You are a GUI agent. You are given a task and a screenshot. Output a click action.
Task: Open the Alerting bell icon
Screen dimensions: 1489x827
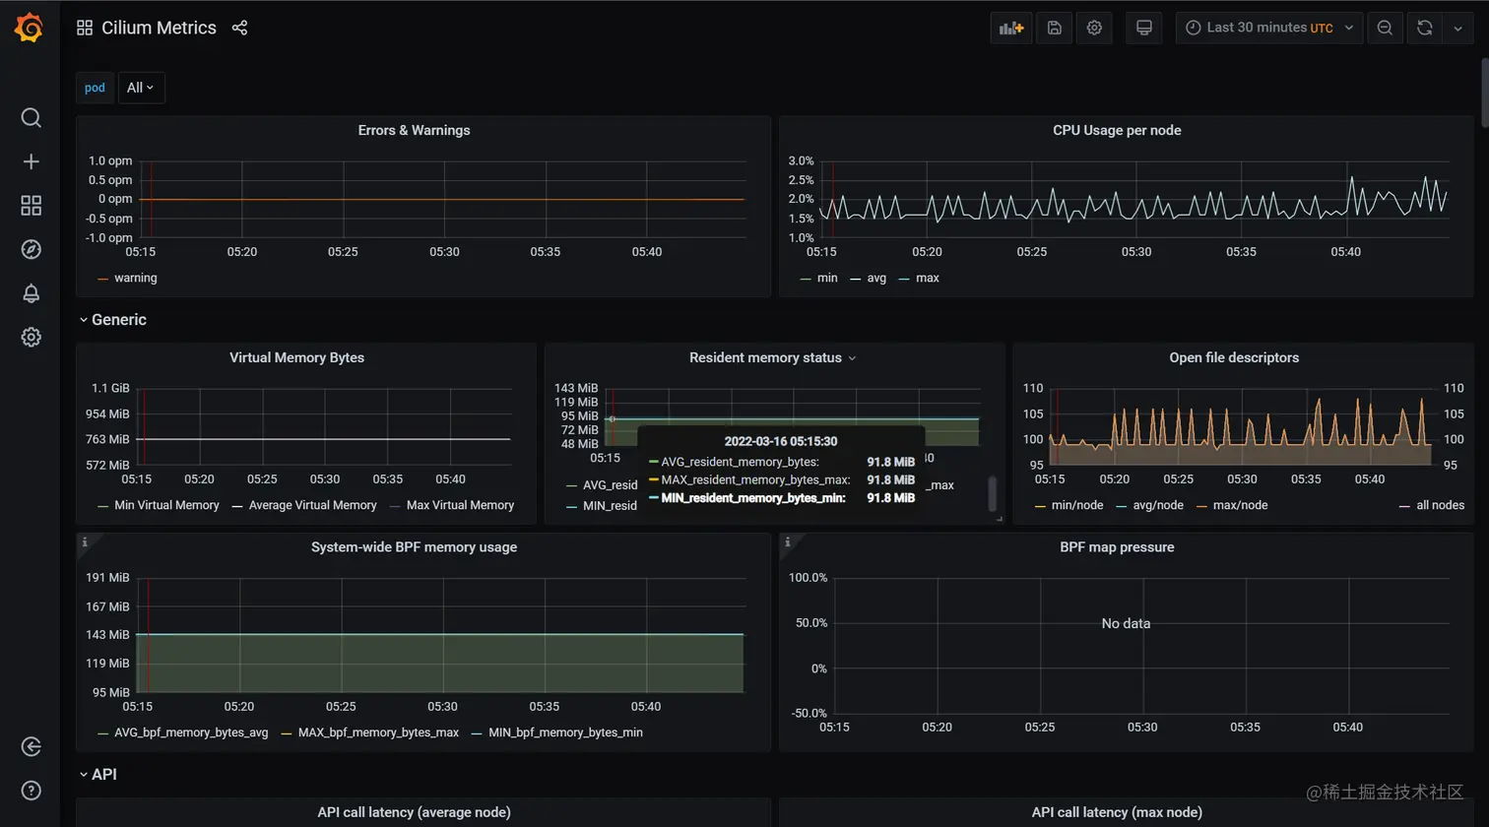(x=31, y=293)
